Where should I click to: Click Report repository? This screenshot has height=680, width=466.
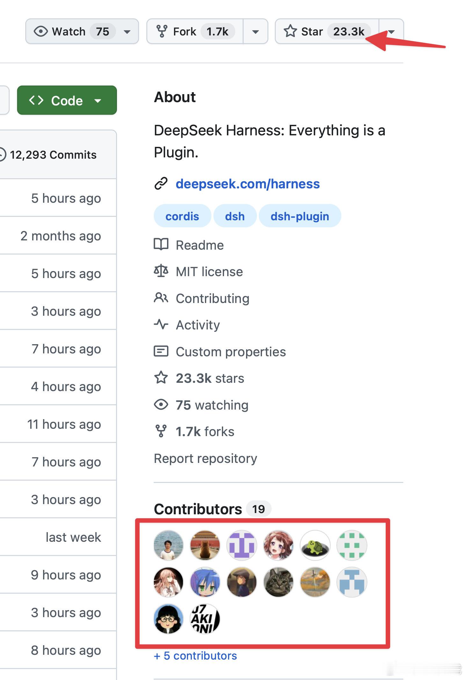206,458
